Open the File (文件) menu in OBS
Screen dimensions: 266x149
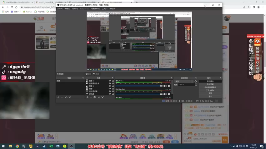(60, 9)
